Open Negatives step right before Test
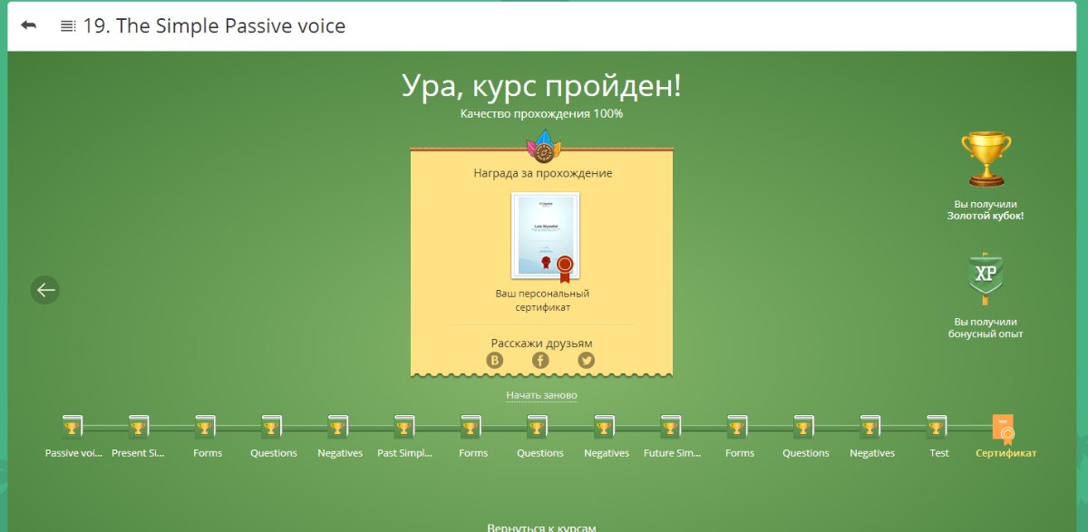1088x532 pixels. tap(871, 427)
